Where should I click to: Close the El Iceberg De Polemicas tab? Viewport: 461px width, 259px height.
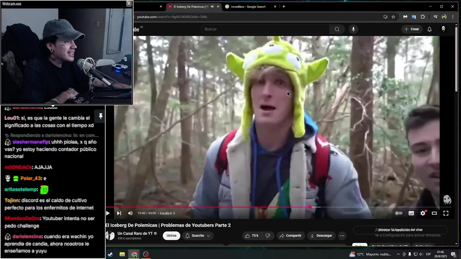(218, 6)
